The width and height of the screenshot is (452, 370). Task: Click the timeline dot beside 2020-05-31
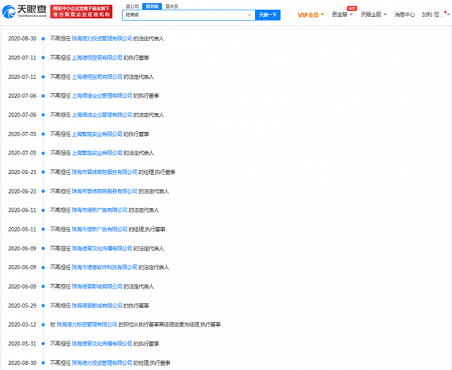[x=43, y=343]
